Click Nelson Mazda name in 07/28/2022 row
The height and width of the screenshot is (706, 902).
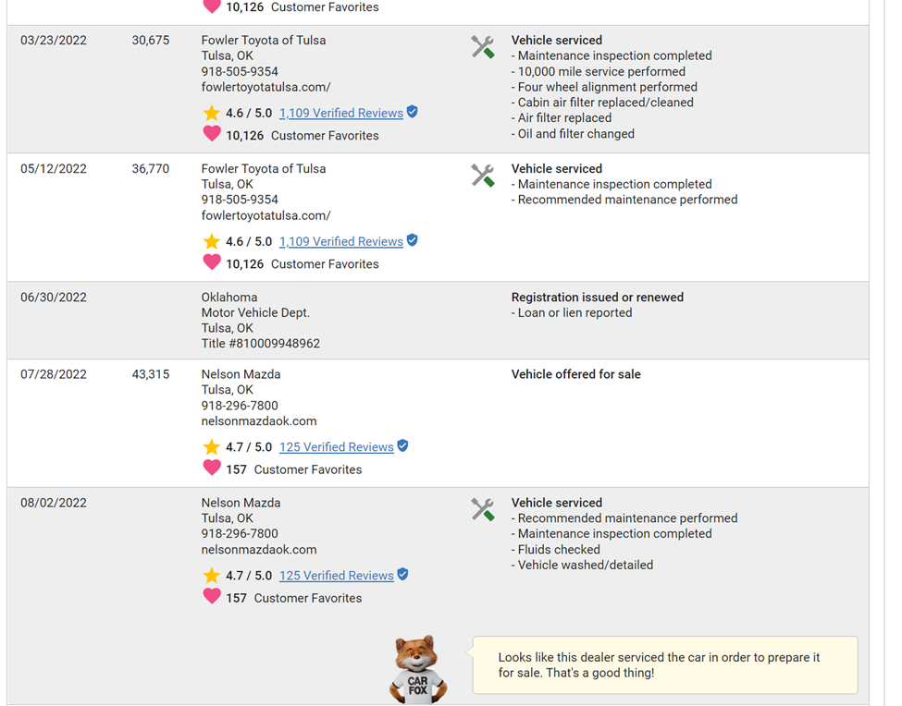coord(241,374)
